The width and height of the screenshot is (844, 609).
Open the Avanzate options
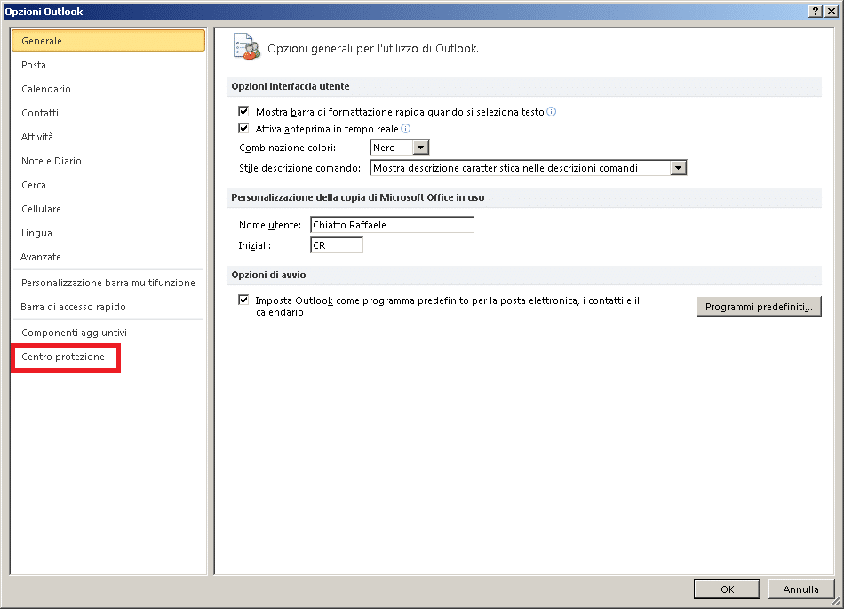(x=108, y=257)
